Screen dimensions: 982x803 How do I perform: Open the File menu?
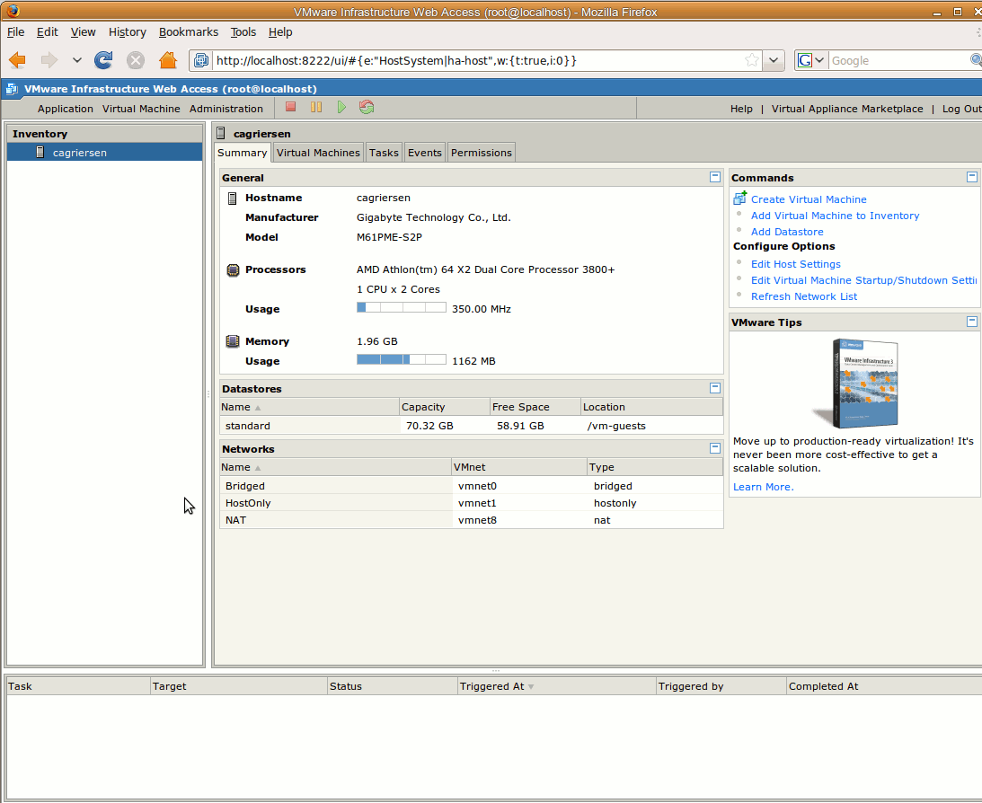point(15,32)
